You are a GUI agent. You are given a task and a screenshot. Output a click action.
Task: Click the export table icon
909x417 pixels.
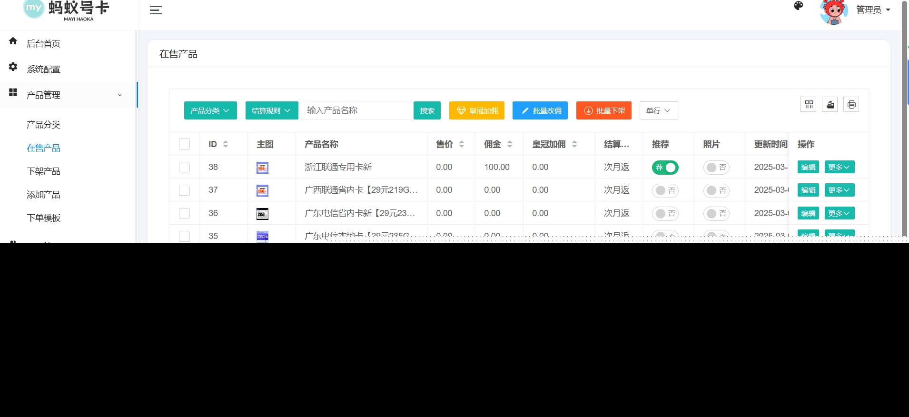(830, 104)
